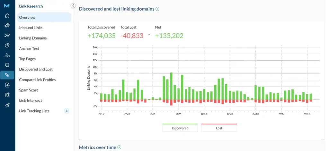Click the Link Research panel title
The height and width of the screenshot is (151, 329).
tap(31, 6)
